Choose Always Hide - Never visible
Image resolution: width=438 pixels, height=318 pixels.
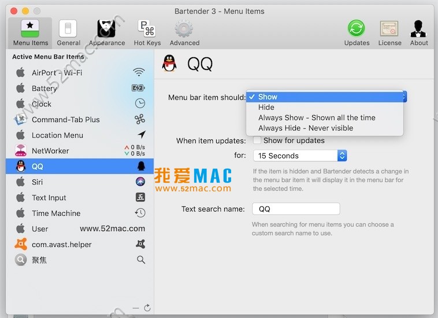point(325,128)
